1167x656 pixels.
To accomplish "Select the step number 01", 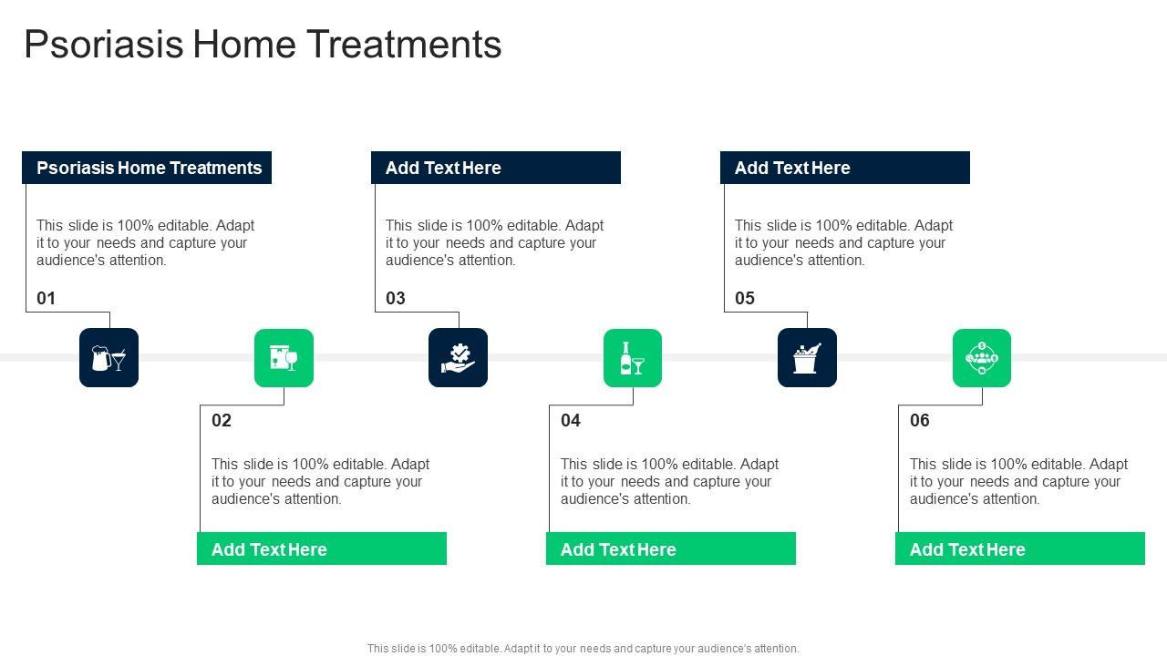I will (x=46, y=299).
